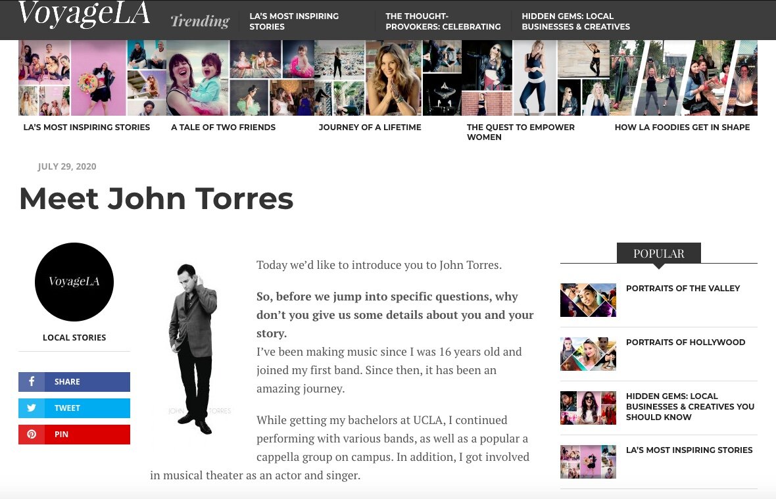Click the round VoyageLA Local Stories avatar
Screen dimensions: 776x499
click(x=74, y=281)
